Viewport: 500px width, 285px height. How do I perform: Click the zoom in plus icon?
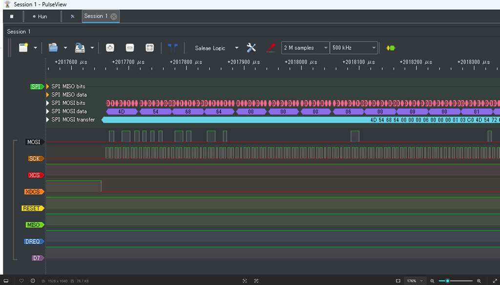pos(110,48)
